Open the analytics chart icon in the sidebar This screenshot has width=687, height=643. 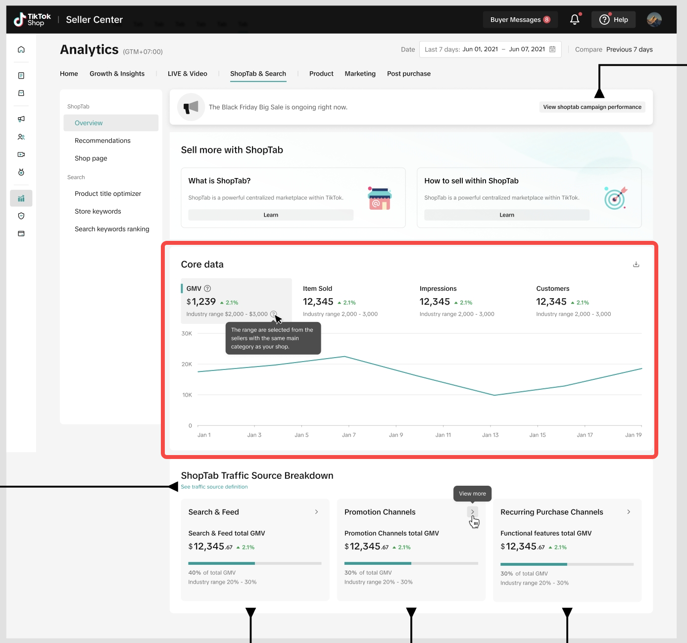[21, 198]
